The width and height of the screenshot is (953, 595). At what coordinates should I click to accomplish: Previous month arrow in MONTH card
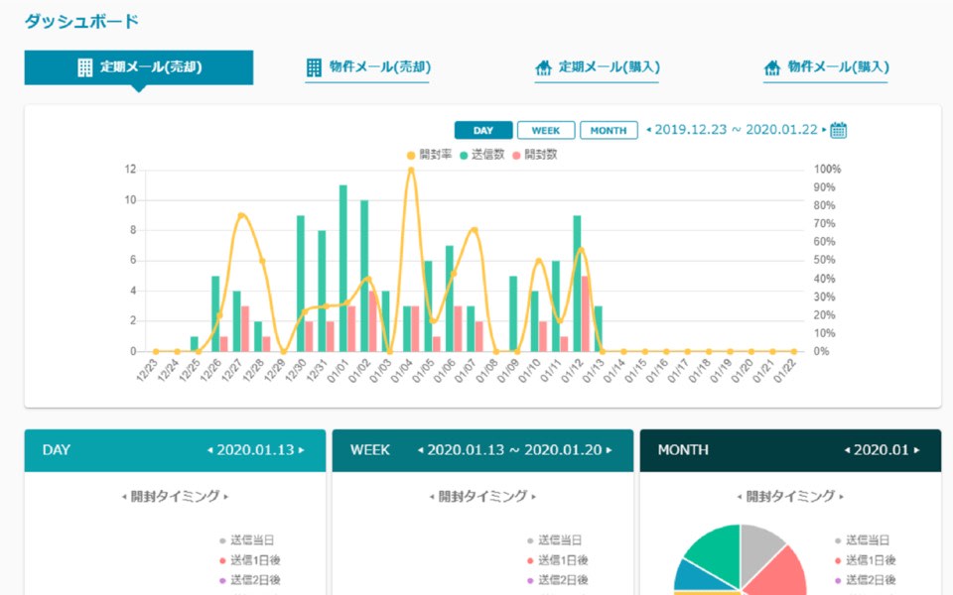point(847,450)
